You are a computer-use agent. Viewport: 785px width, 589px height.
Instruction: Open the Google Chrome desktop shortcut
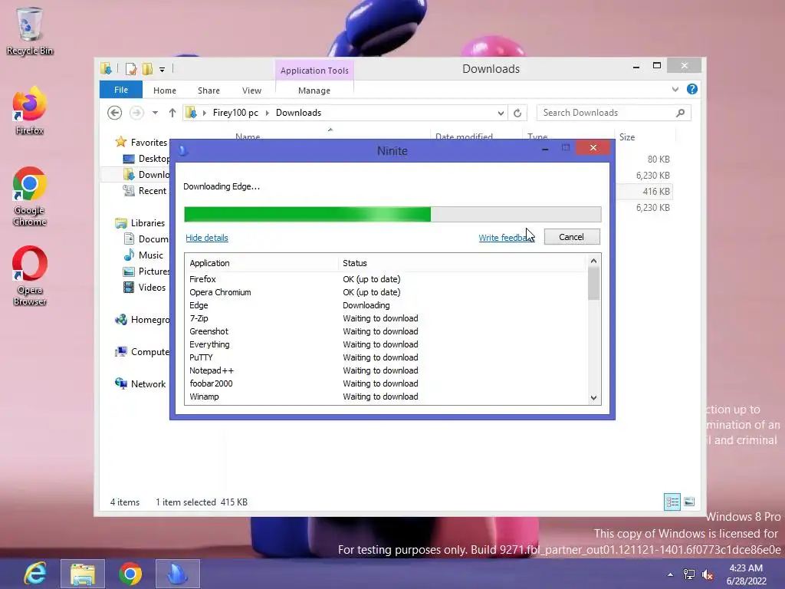[x=30, y=196]
